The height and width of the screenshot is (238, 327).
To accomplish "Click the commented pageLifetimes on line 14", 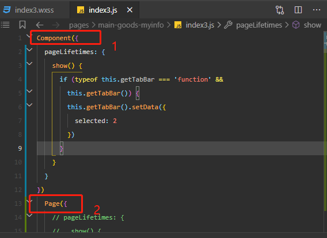I will tap(88, 218).
